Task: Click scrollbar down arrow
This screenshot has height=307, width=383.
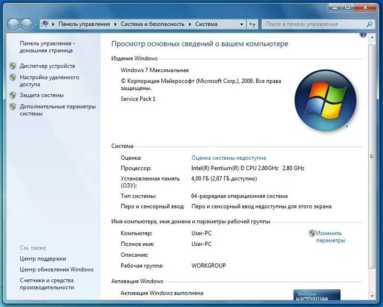Action: click(372, 296)
